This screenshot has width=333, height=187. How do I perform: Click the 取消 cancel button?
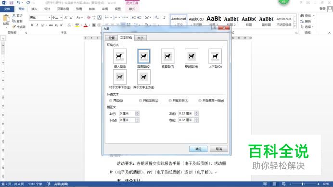tap(219, 149)
